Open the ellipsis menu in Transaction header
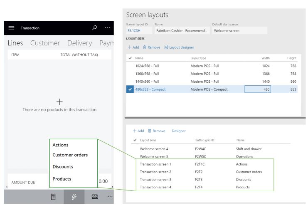308x205 pixels. [x=108, y=28]
